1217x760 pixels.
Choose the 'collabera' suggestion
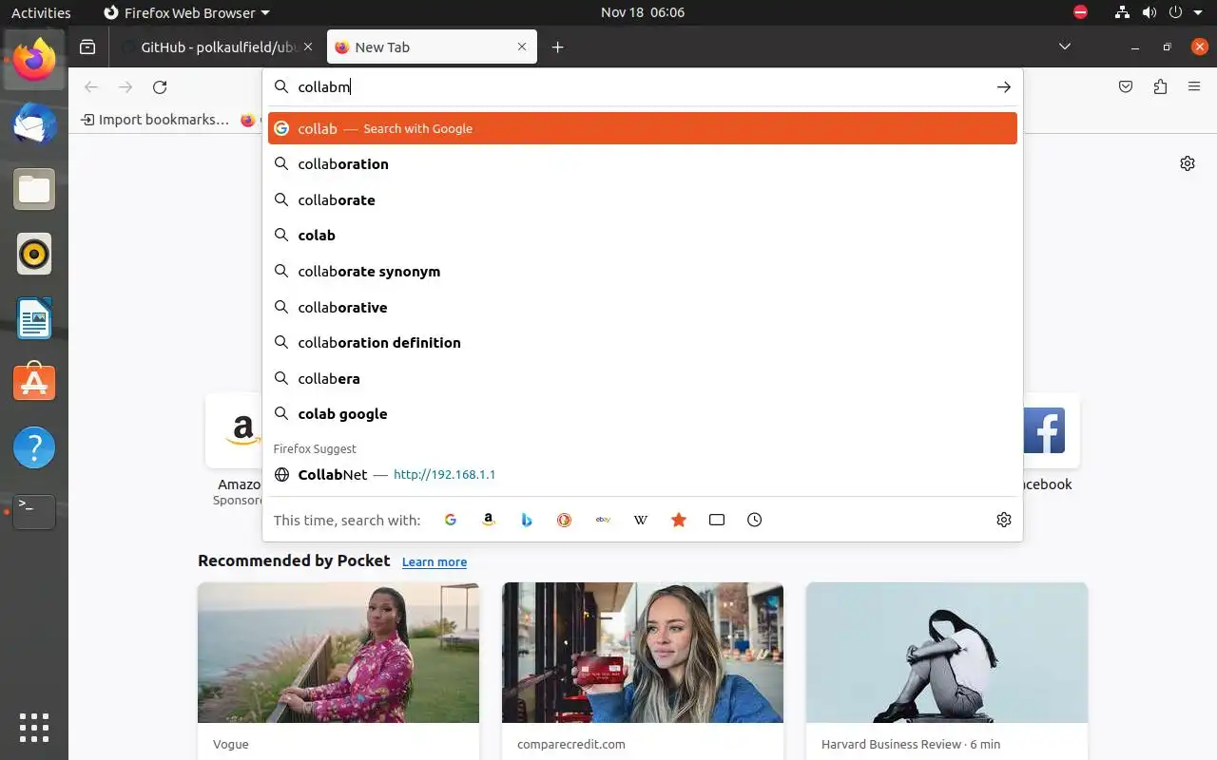tap(643, 379)
